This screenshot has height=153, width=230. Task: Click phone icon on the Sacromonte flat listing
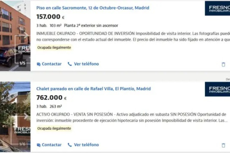[70, 64]
